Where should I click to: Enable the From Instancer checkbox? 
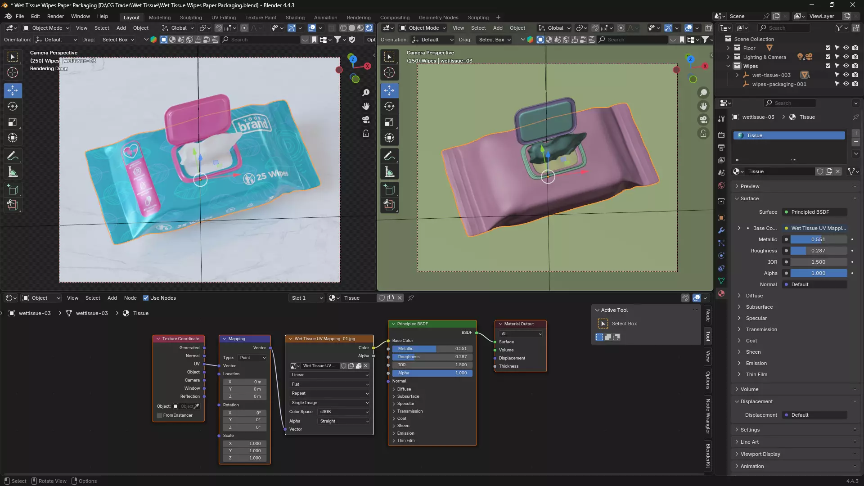click(160, 415)
